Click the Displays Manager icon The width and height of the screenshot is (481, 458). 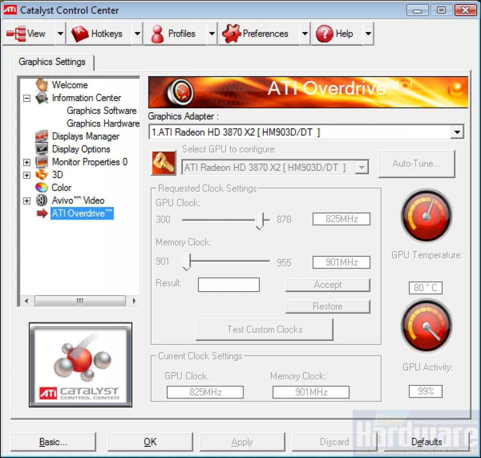(x=42, y=136)
